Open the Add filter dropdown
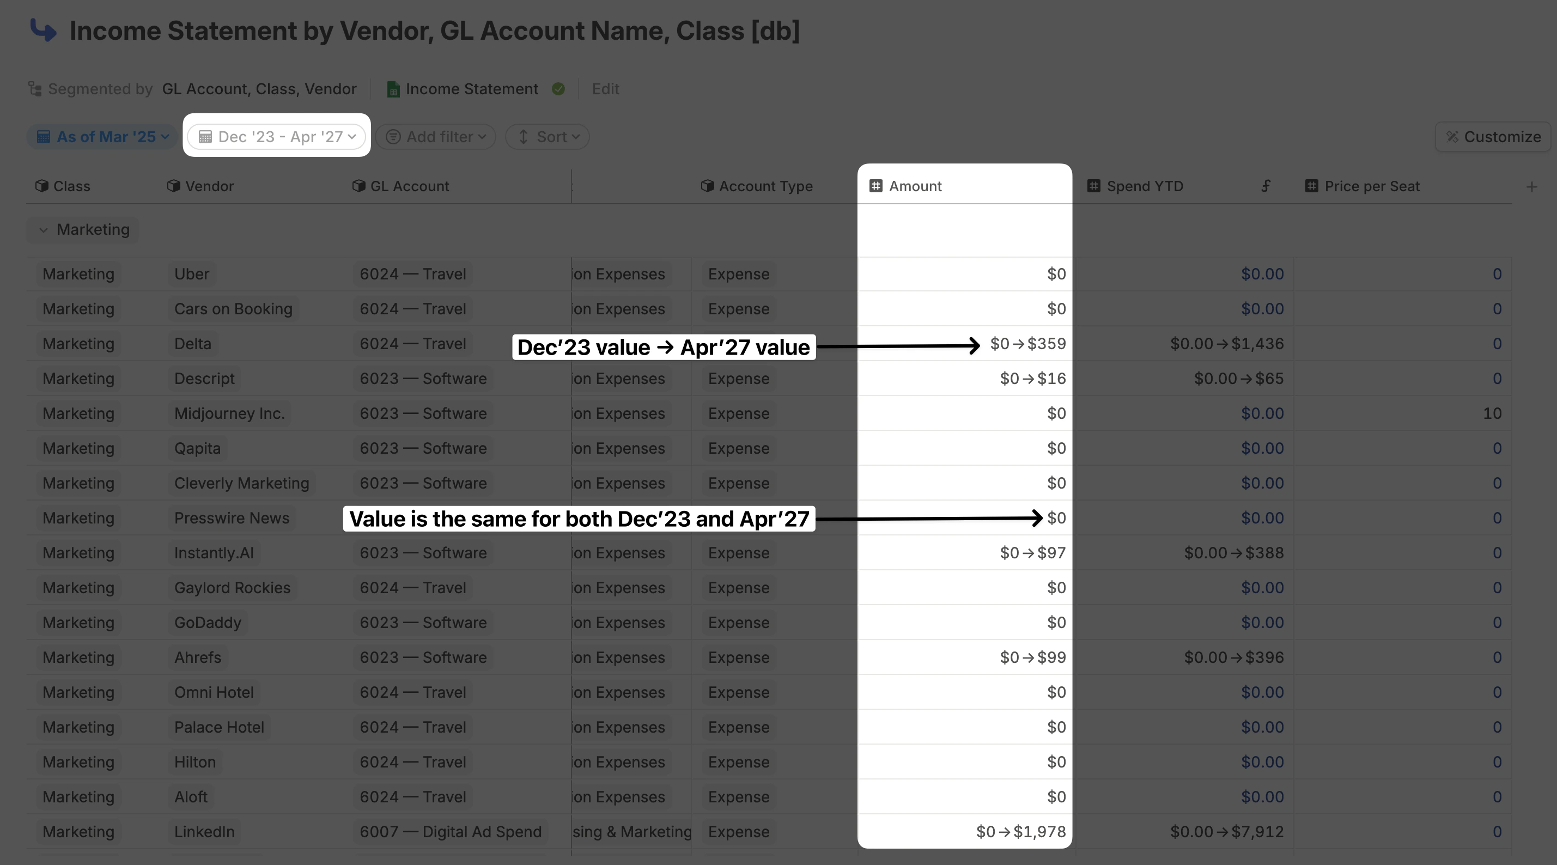Screen dimensions: 1557x865 435,137
